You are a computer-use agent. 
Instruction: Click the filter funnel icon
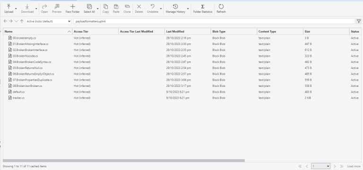(359, 21)
